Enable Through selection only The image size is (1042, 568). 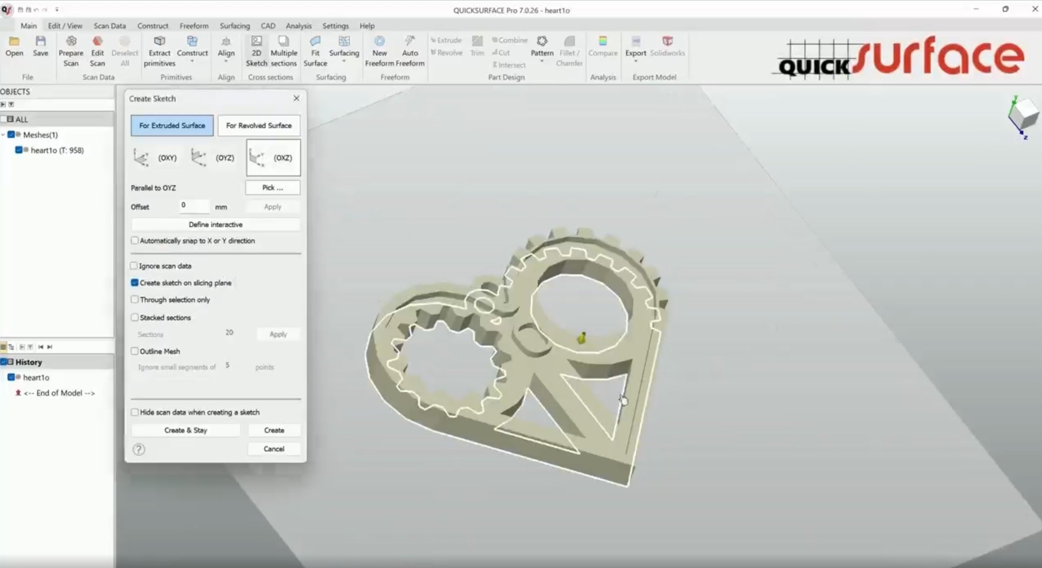tap(135, 300)
